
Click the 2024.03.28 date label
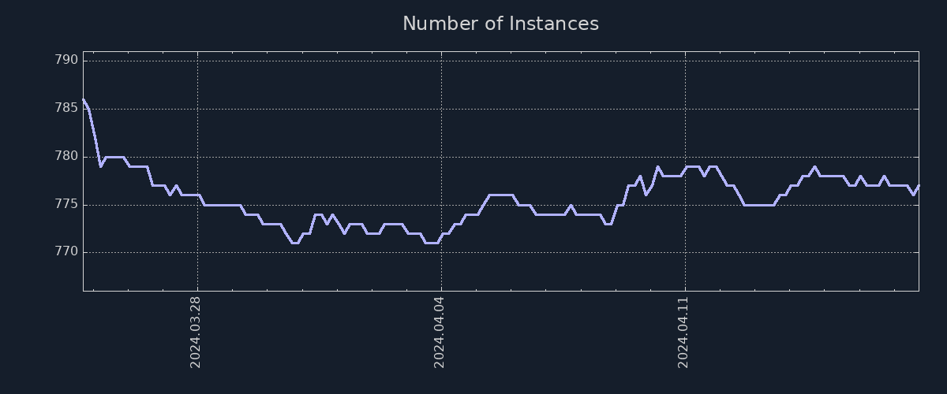pos(197,331)
